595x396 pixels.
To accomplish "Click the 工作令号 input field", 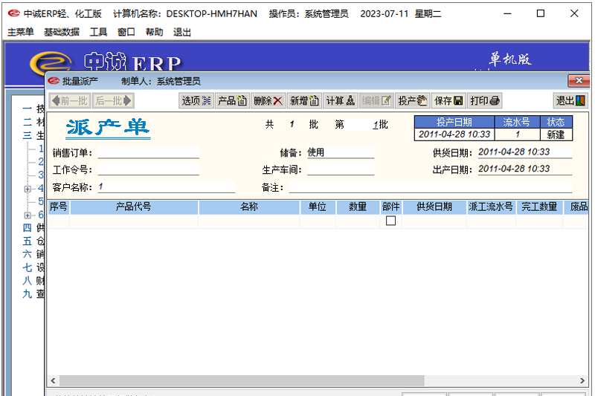I will pos(148,169).
